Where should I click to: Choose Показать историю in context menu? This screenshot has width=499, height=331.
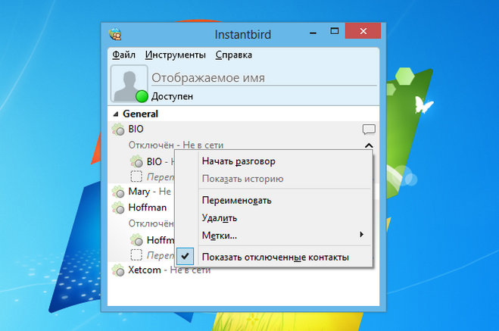(273, 179)
